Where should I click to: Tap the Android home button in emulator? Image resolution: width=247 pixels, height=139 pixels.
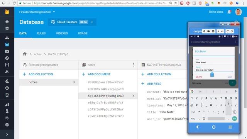(x=213, y=127)
